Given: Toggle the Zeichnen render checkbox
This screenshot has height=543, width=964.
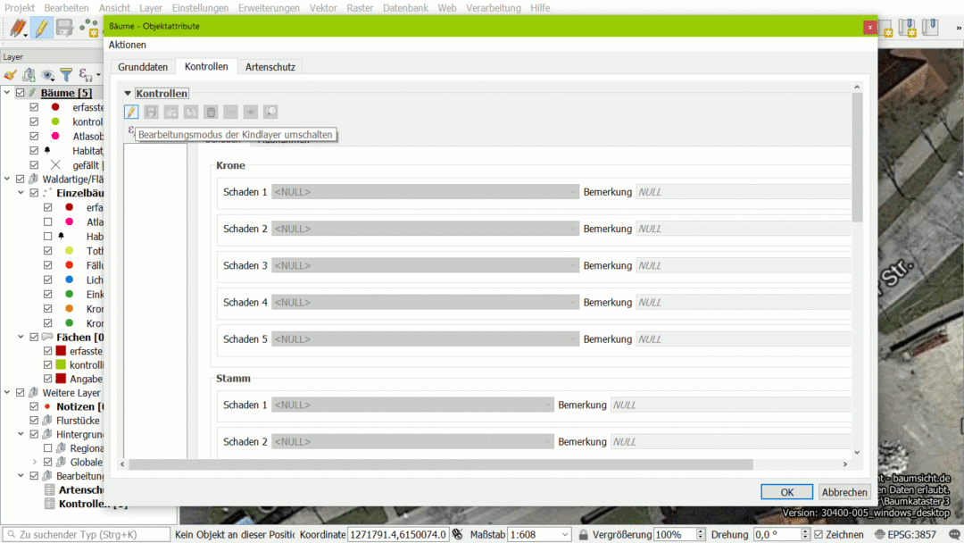Looking at the screenshot, I should 819,534.
